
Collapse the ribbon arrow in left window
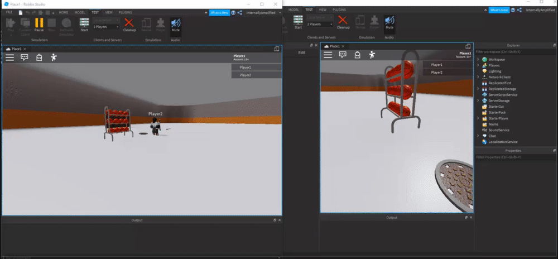coord(206,13)
